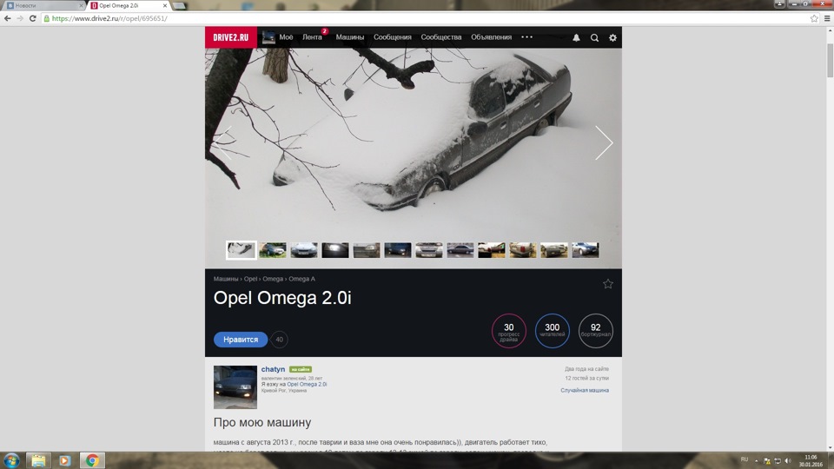This screenshot has width=834, height=469.
Task: Click the 30 прогресс драйва circle
Action: click(x=509, y=331)
